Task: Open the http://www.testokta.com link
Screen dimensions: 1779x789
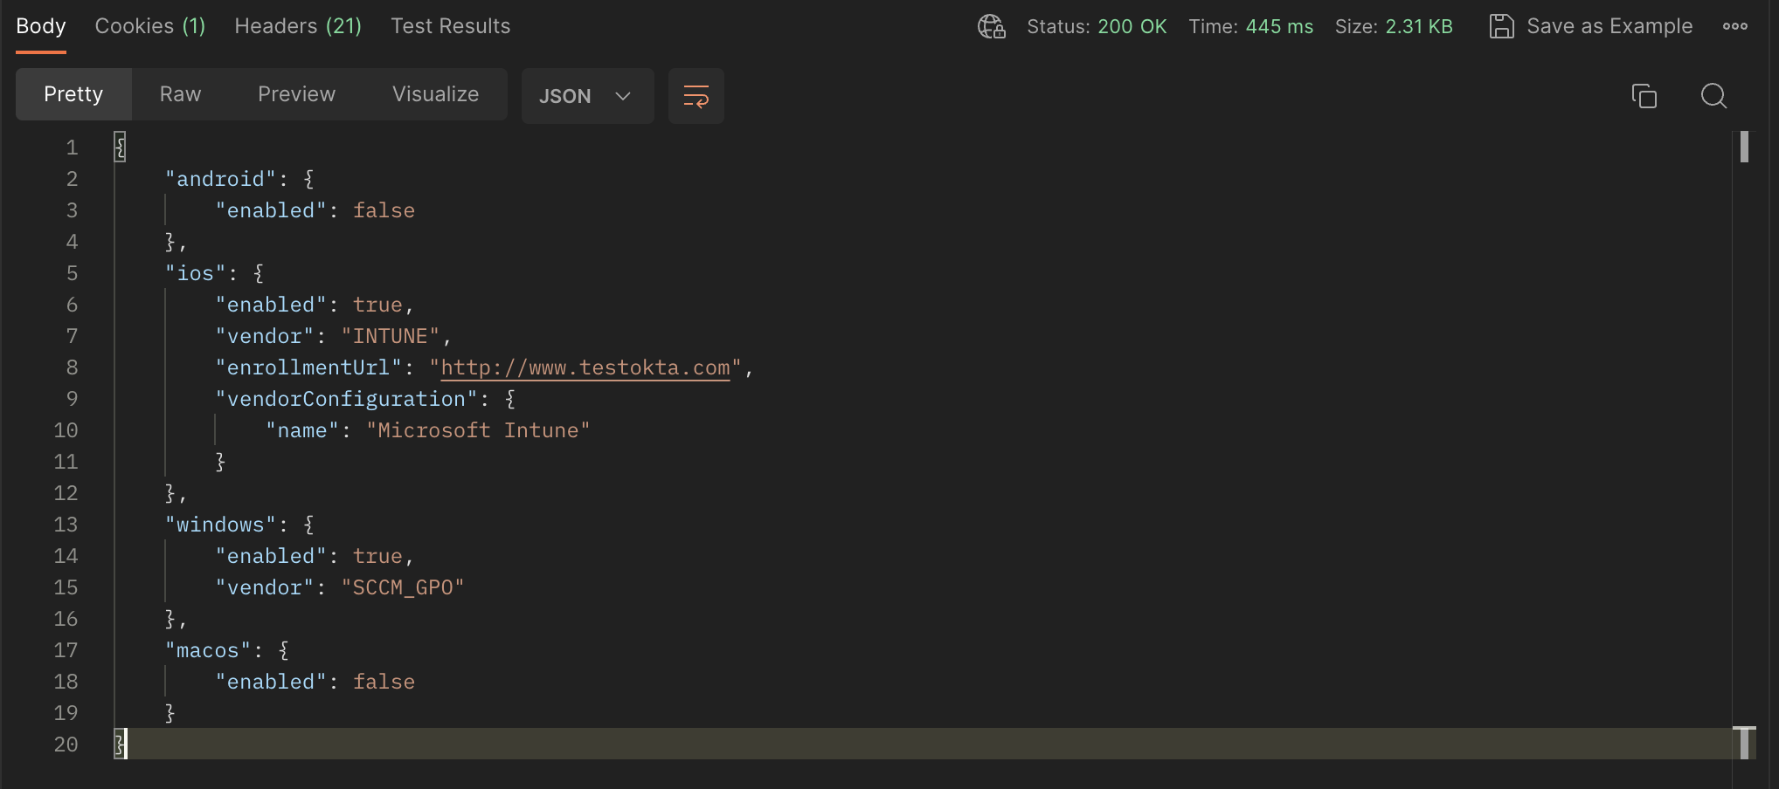Action: pyautogui.click(x=585, y=367)
